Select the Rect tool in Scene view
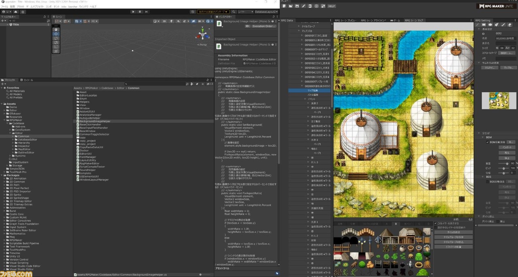The height and width of the screenshot is (277, 518). tap(56, 47)
